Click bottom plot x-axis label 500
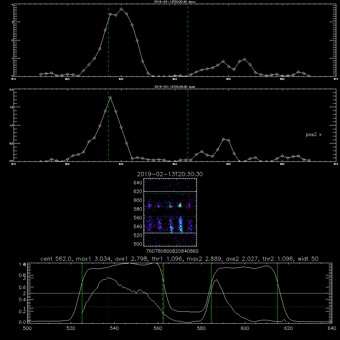This screenshot has width=340, height=340. pos(27,328)
